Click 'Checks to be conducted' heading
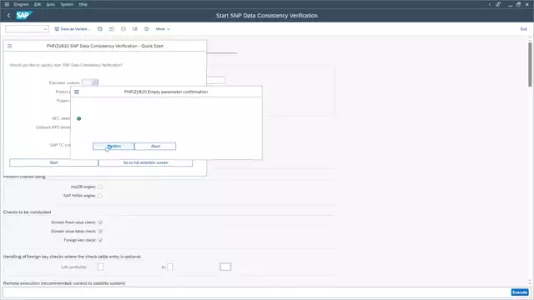 28,212
